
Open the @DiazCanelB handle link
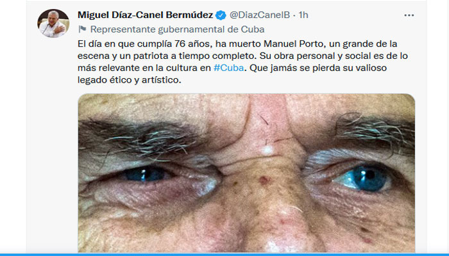(260, 15)
